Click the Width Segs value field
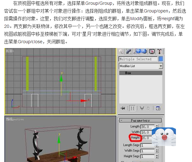The image size is (192, 162). 148,151
